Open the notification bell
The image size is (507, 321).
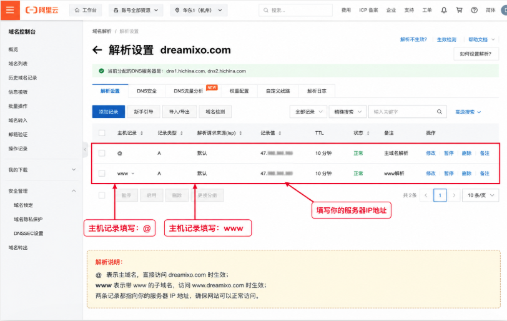pyautogui.click(x=444, y=10)
